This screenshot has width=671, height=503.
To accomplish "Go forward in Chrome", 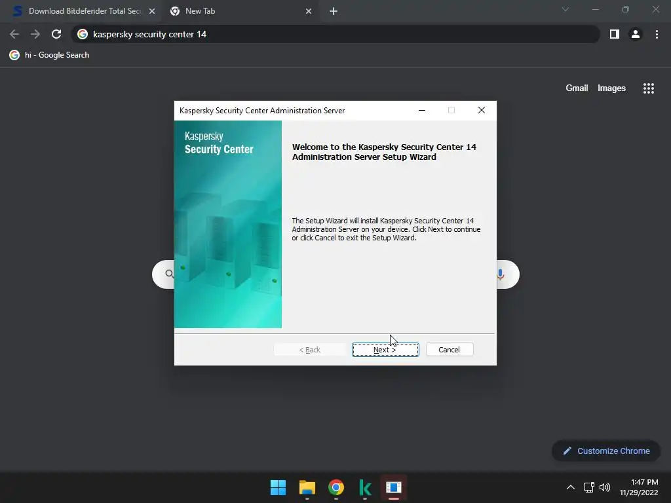I will 35,34.
